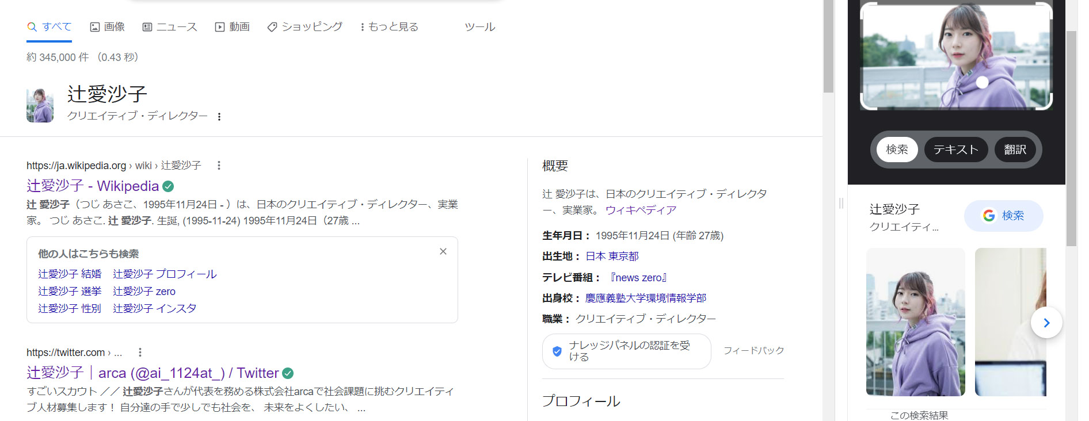
Task: Open the 画像 search tab
Action: coord(108,27)
